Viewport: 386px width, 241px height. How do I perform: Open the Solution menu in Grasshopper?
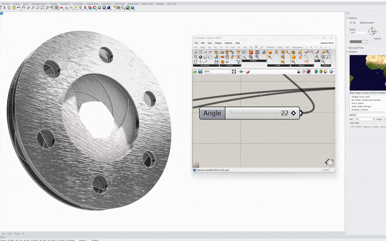228,43
